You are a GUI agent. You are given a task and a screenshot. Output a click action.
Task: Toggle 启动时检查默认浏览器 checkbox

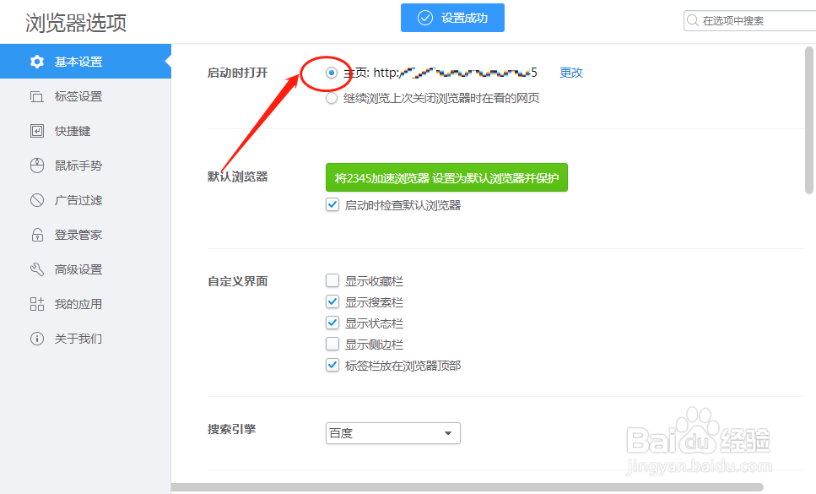pos(332,204)
